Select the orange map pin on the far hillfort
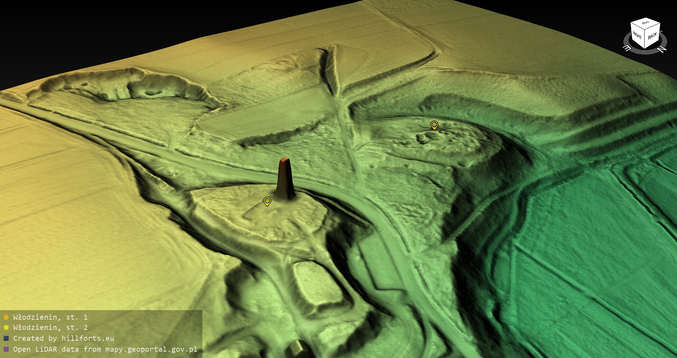 tap(434, 125)
